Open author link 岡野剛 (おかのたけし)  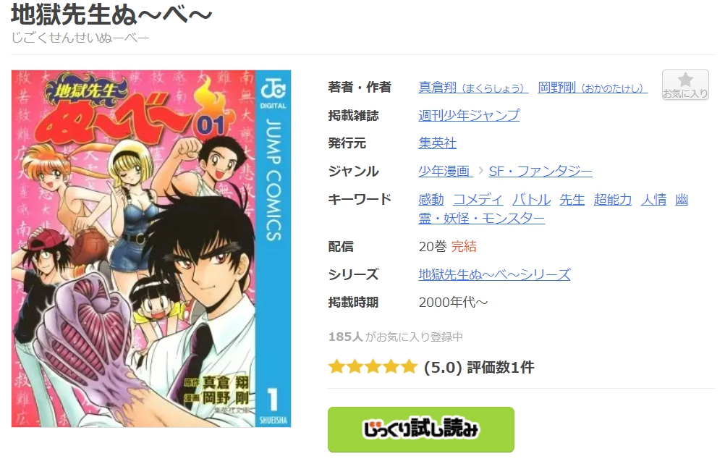point(593,88)
